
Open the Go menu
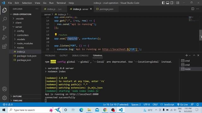coord(45,3)
